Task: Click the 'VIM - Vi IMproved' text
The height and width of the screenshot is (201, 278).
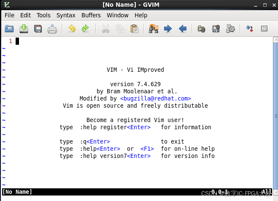Action: click(x=135, y=70)
